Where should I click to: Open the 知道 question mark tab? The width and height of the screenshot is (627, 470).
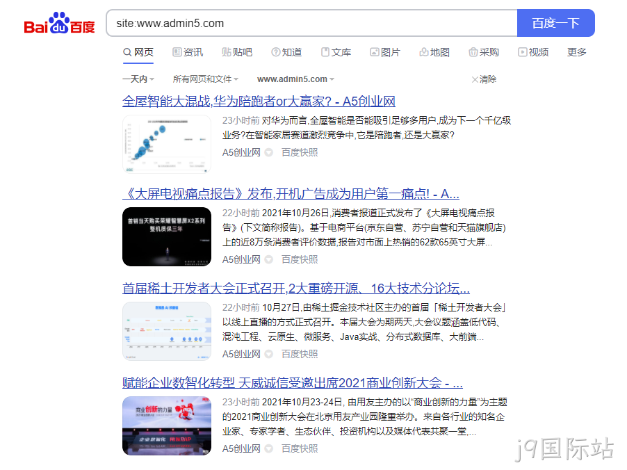(286, 52)
